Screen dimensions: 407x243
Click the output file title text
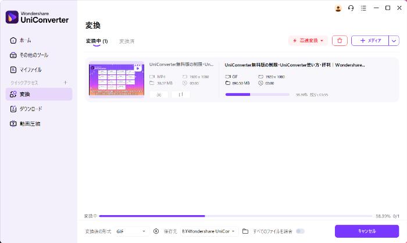(295, 65)
